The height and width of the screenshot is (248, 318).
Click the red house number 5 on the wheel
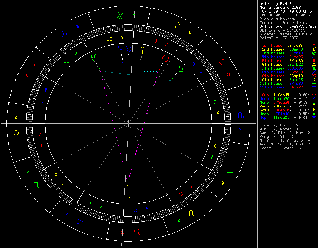[x=190, y=186]
